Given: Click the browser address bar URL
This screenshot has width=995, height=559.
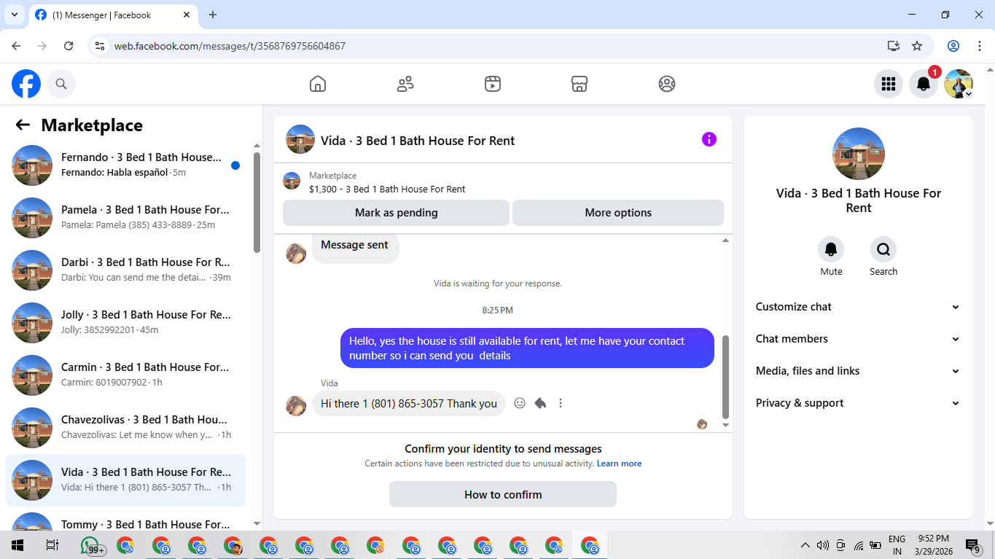Looking at the screenshot, I should (230, 46).
